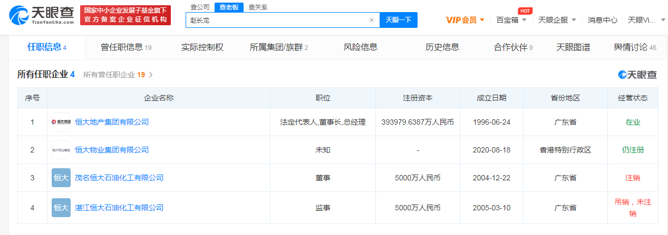This screenshot has height=235, width=668.
Task: Expand the VIP会员 dropdown
Action: click(465, 20)
